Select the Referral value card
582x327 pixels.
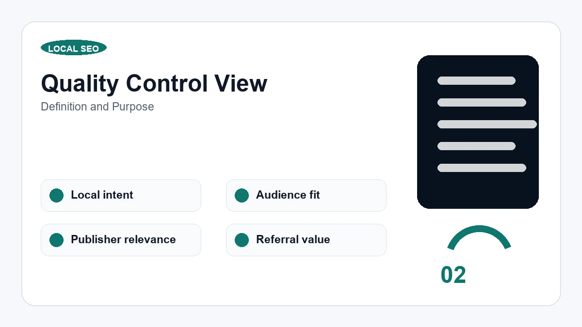tap(306, 240)
